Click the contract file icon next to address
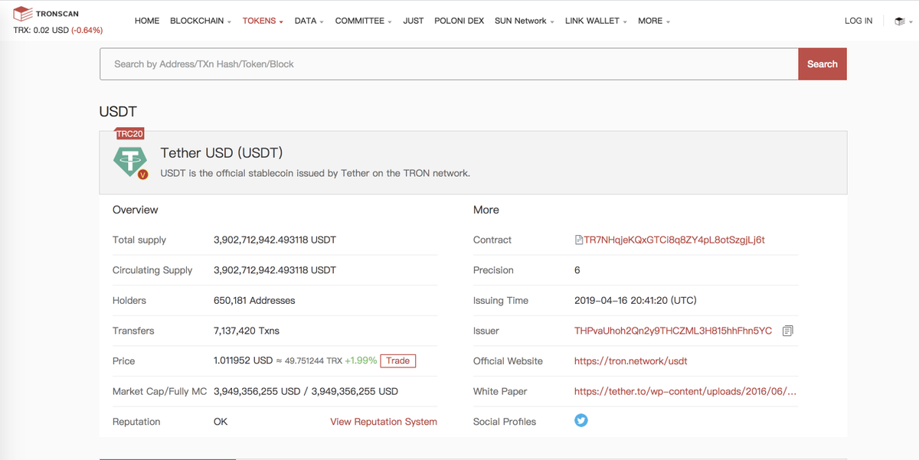Screen dimensions: 919x460 tap(579, 240)
